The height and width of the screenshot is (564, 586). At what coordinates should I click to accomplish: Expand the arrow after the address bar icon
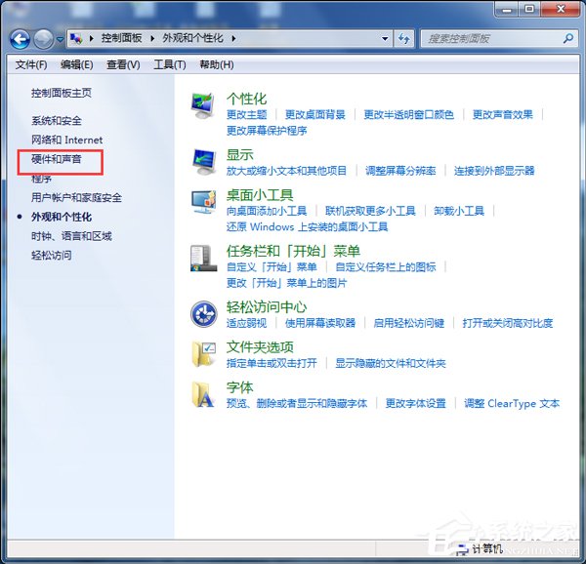point(91,38)
